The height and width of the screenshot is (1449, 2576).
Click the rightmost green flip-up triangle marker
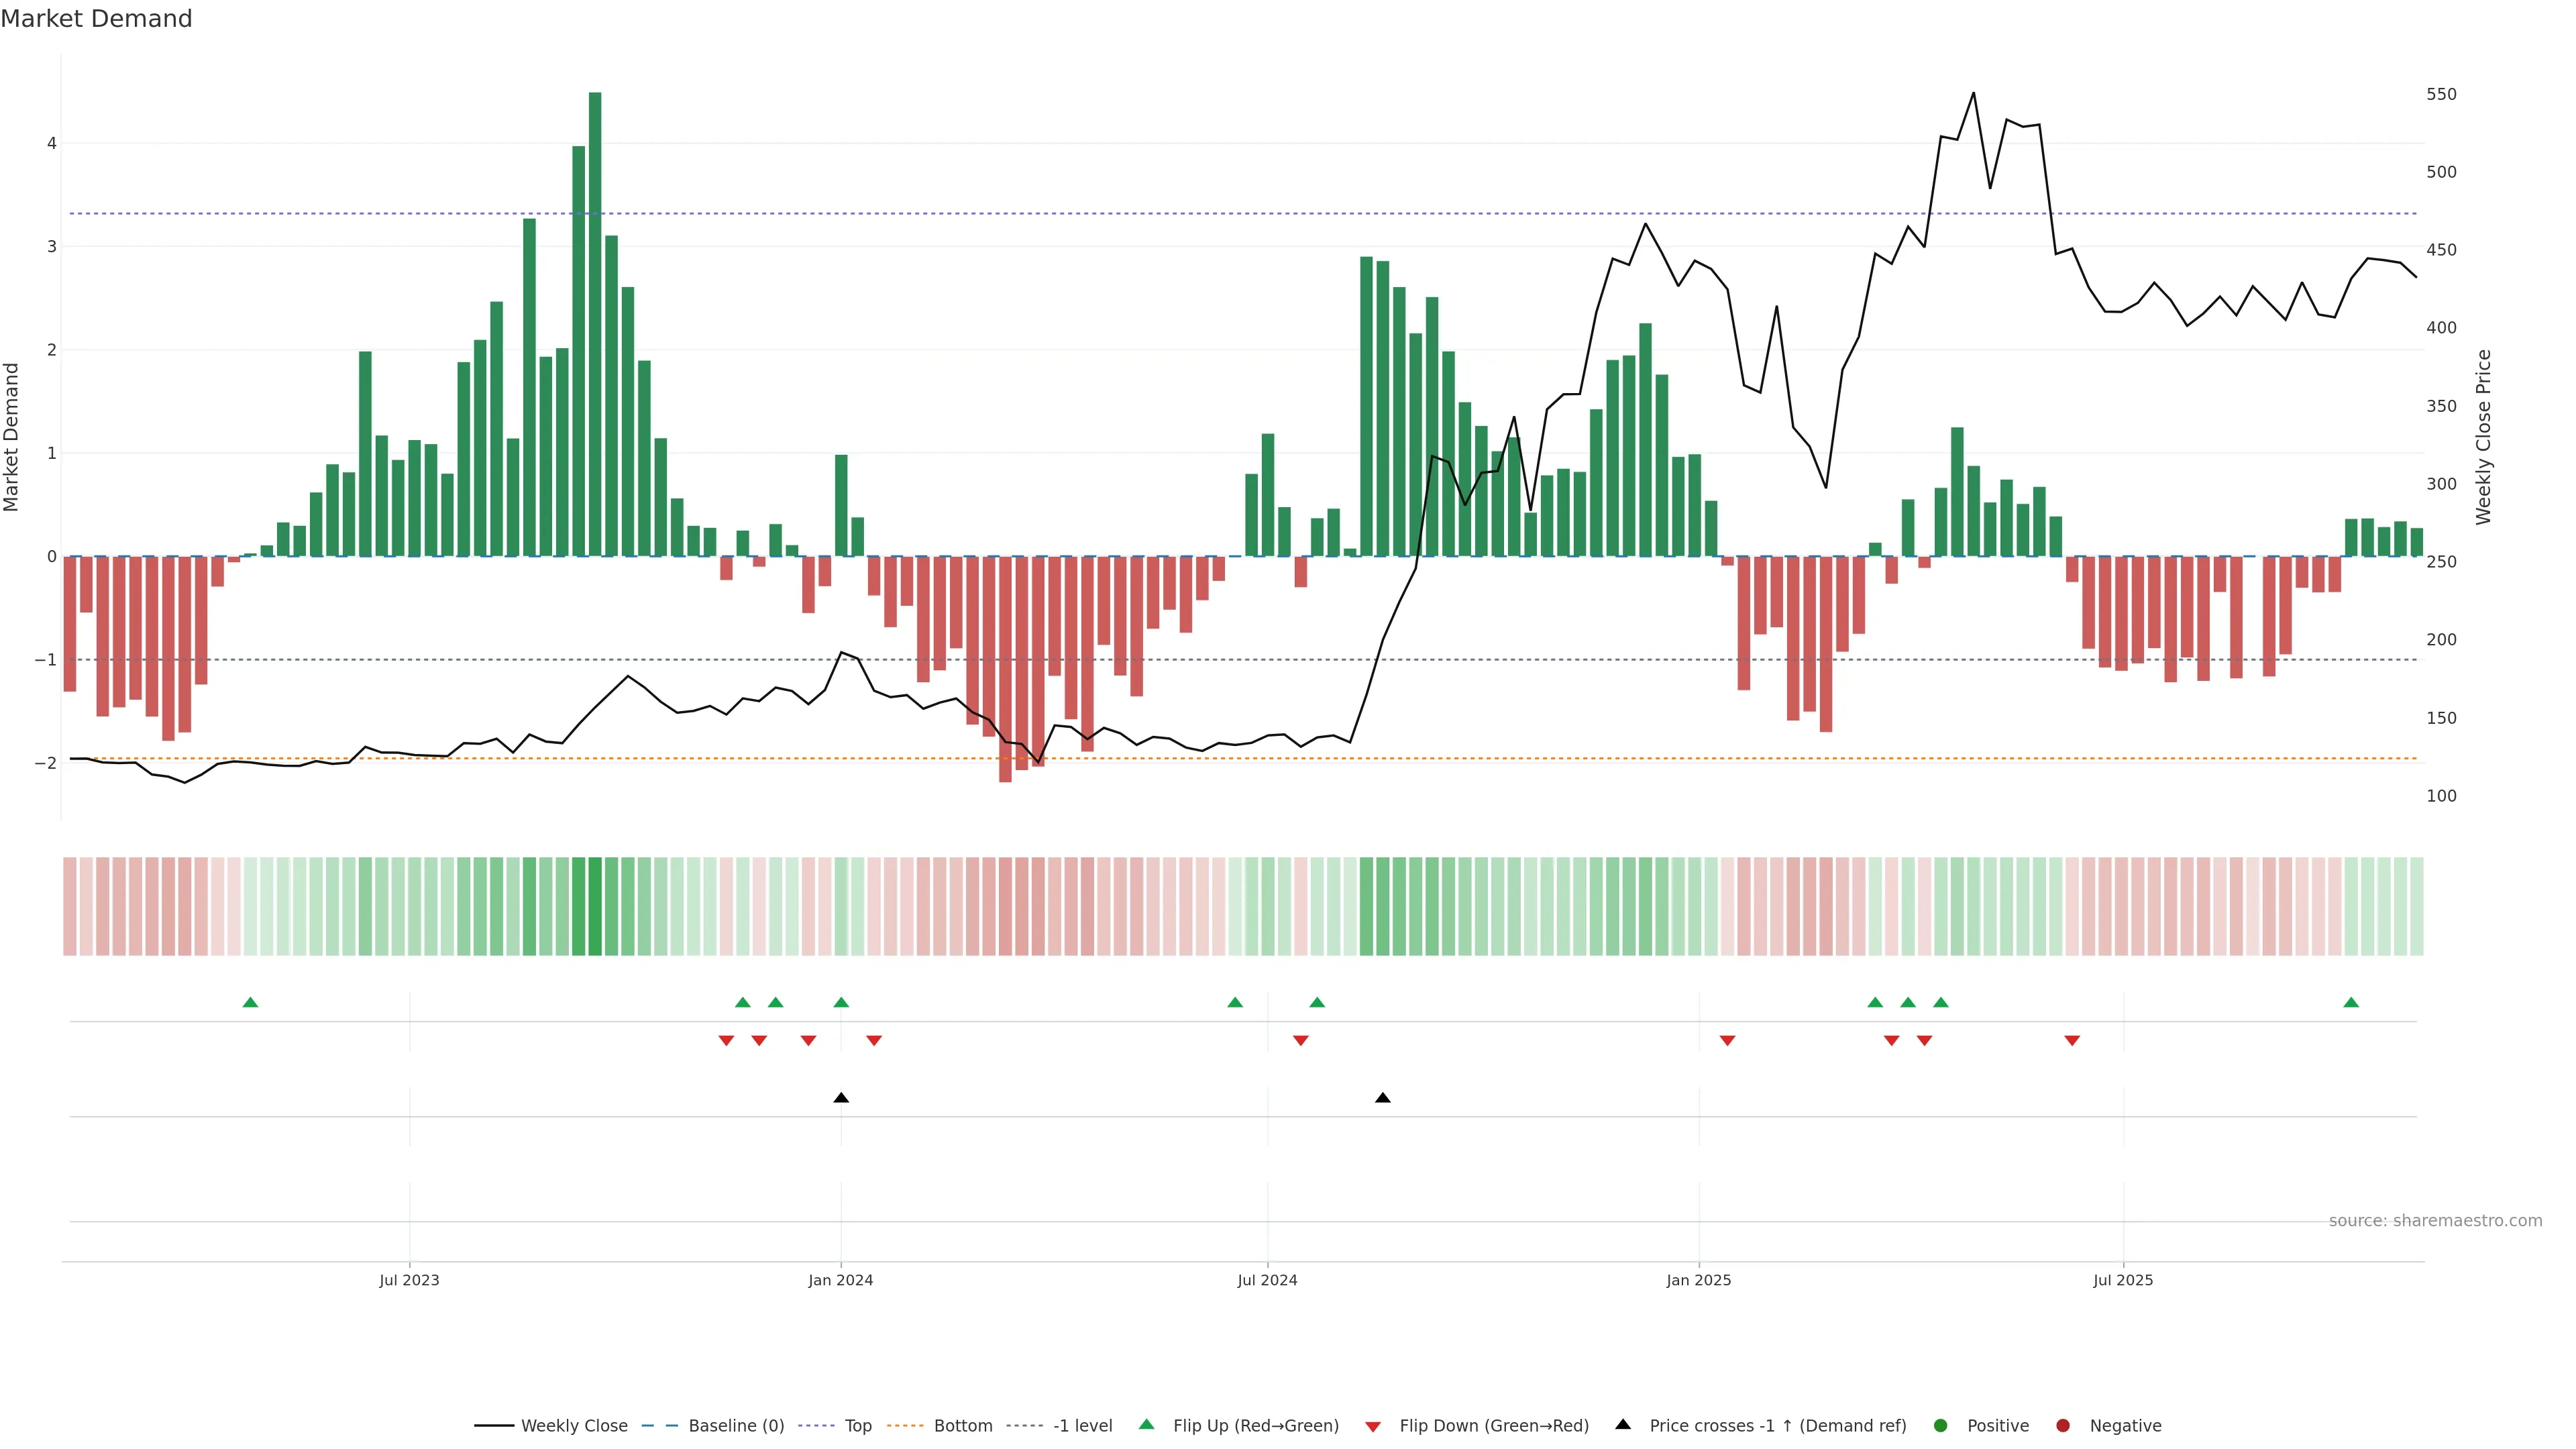tap(2351, 1003)
